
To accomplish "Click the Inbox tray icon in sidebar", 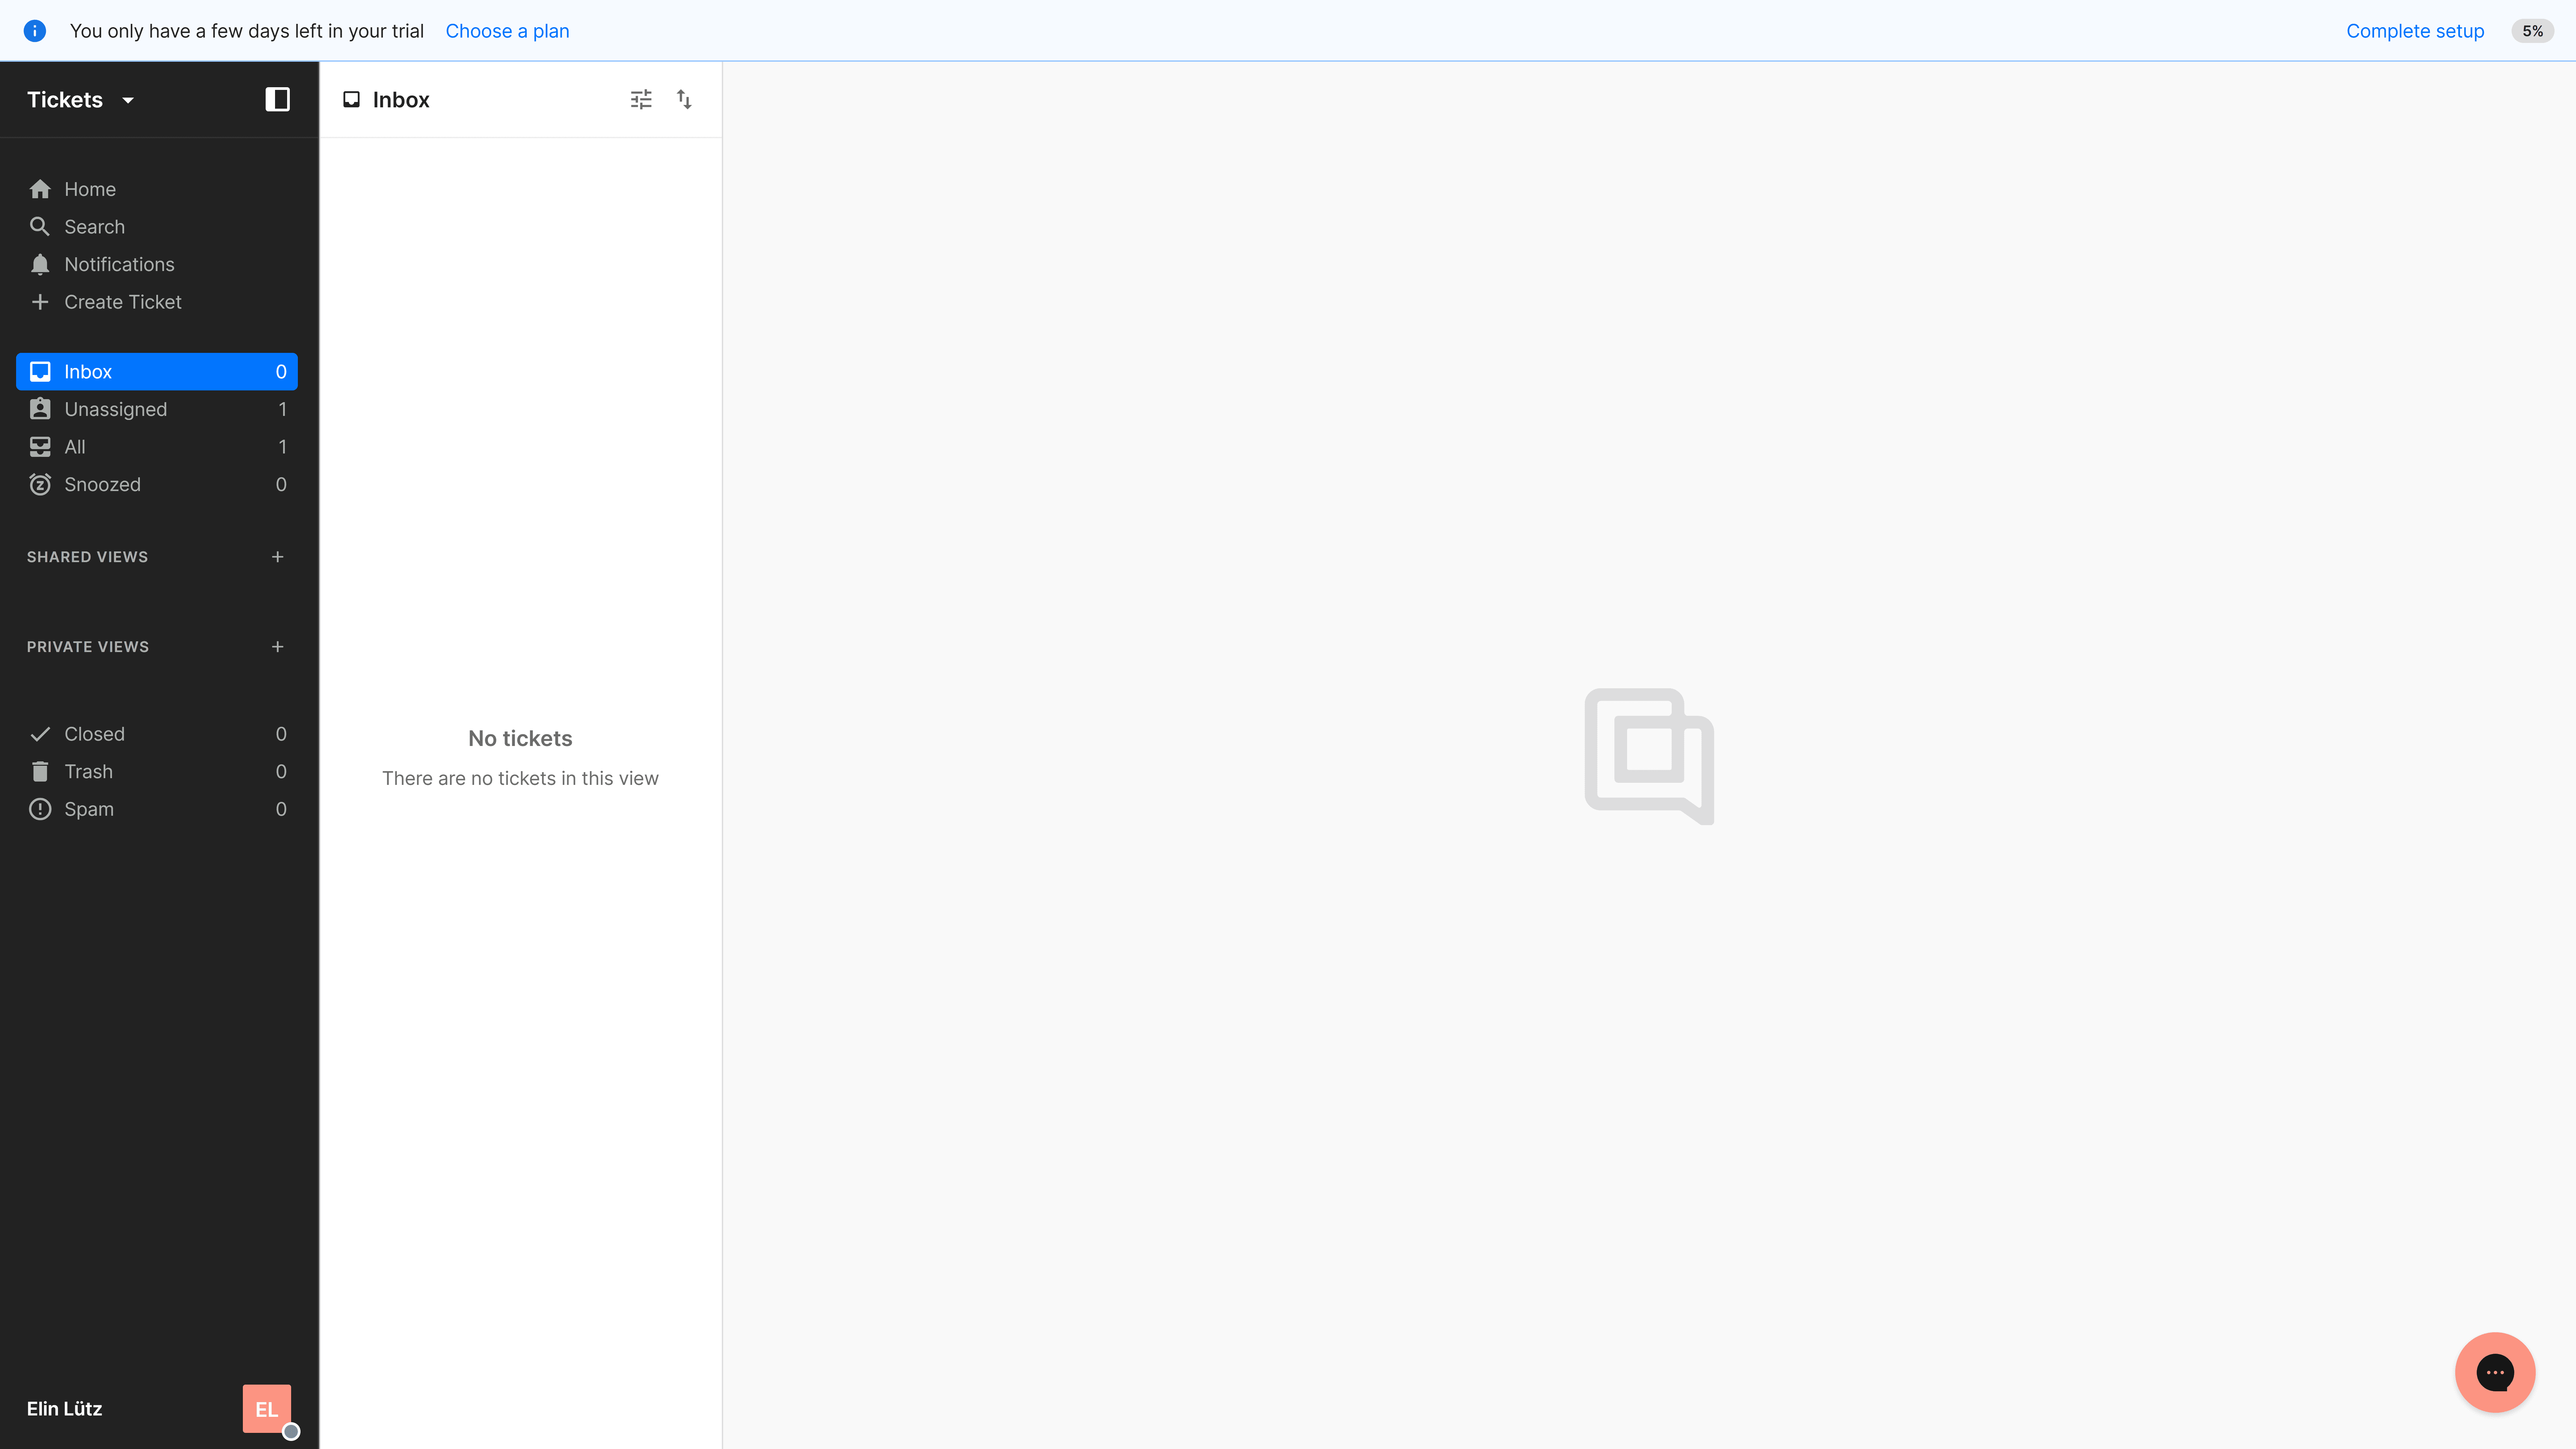I will pos(40,372).
